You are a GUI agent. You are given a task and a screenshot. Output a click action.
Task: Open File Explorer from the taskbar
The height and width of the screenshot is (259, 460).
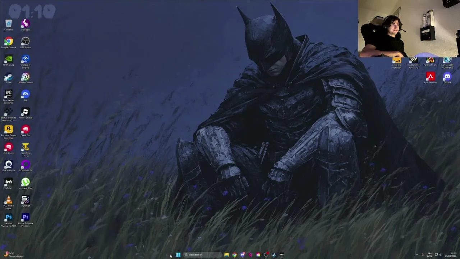[226, 255]
